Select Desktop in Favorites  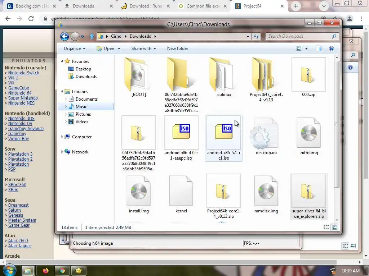point(83,69)
